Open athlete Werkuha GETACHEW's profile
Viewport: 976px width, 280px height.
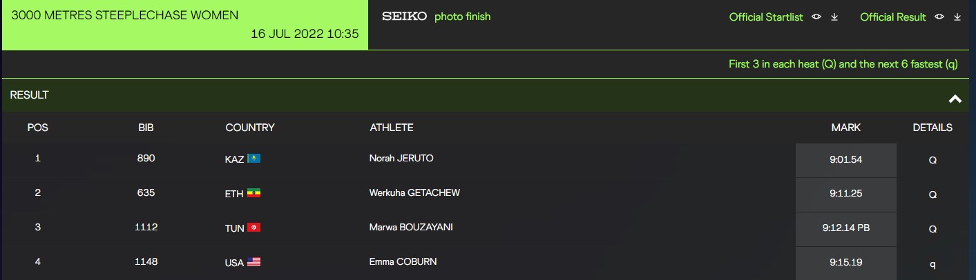[x=414, y=193]
